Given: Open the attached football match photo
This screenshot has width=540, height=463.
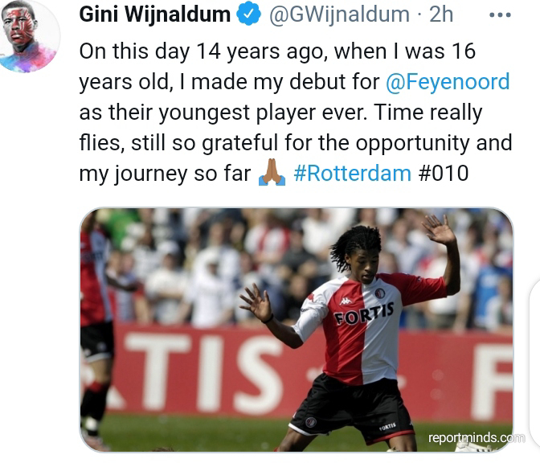Looking at the screenshot, I should click(x=297, y=330).
